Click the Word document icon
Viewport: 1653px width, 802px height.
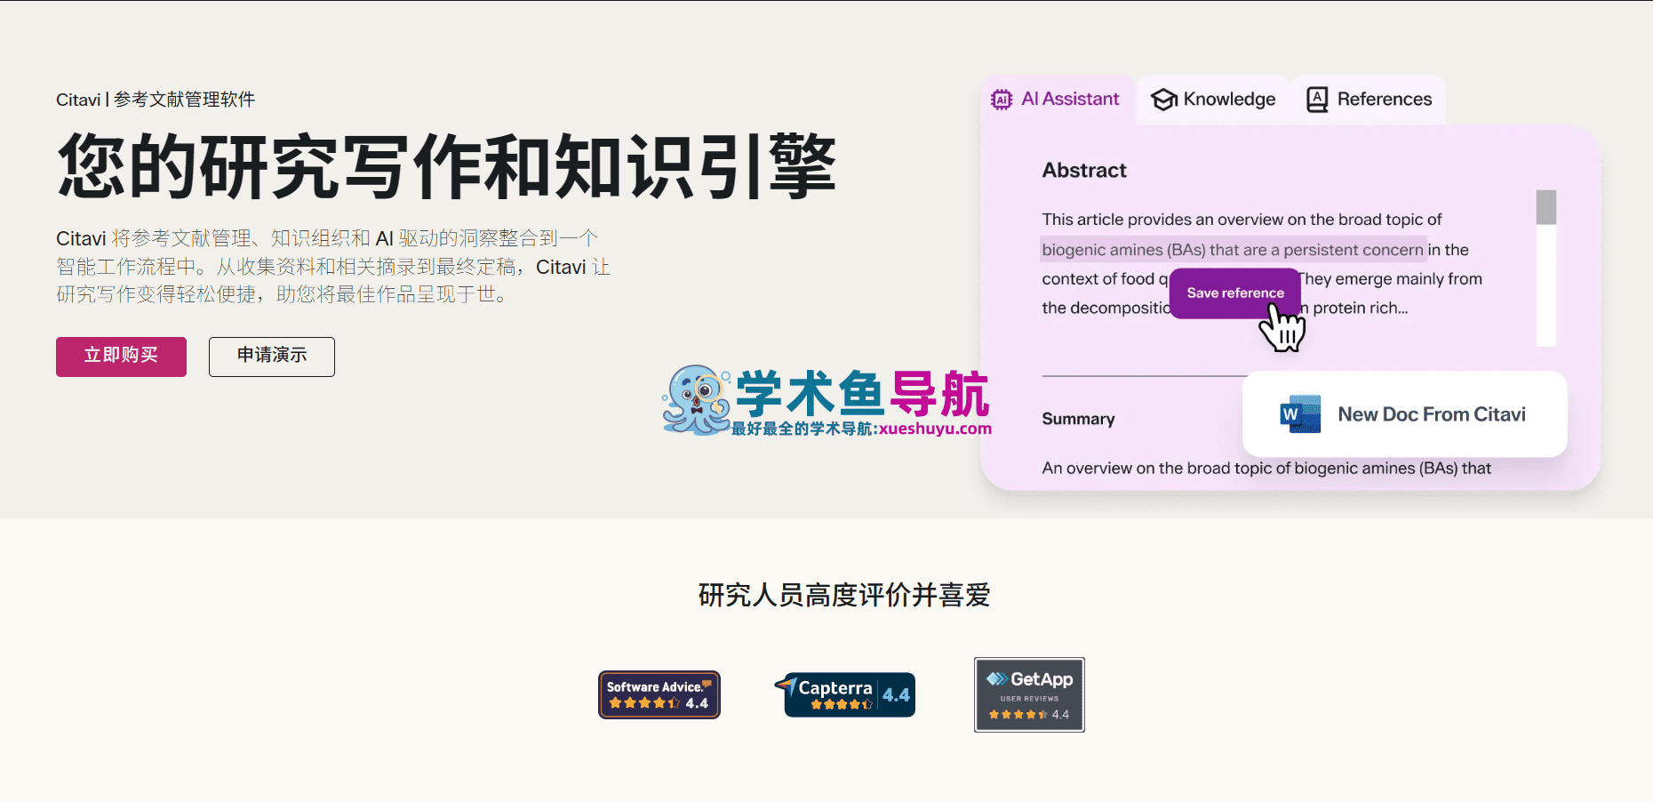tap(1300, 414)
